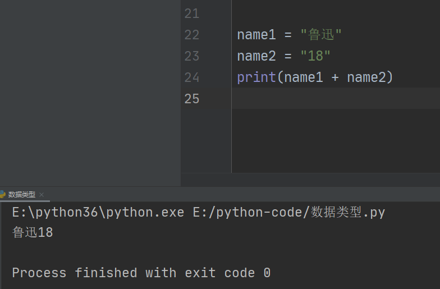Click gutter line number 24
This screenshot has height=289, width=440.
(192, 77)
